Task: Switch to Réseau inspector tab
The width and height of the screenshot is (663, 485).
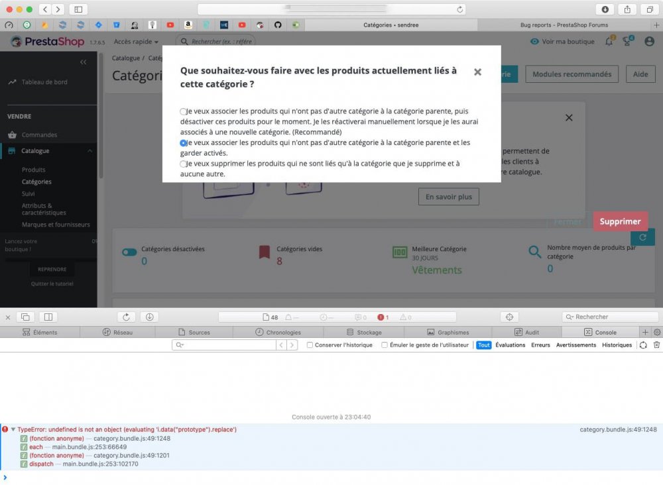Action: [117, 333]
